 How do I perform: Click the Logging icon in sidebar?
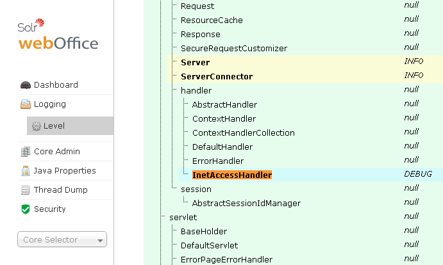[x=26, y=104]
